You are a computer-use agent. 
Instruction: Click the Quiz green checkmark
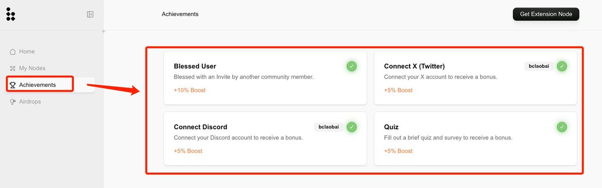562,127
